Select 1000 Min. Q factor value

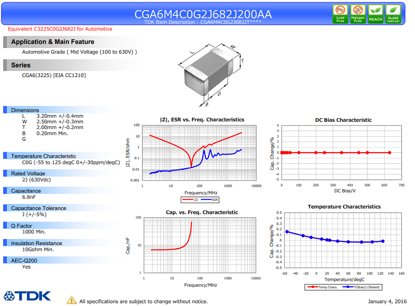[34, 232]
